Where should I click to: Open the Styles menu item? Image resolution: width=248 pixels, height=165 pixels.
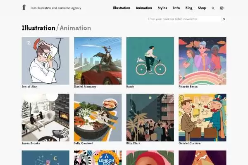pyautogui.click(x=162, y=8)
